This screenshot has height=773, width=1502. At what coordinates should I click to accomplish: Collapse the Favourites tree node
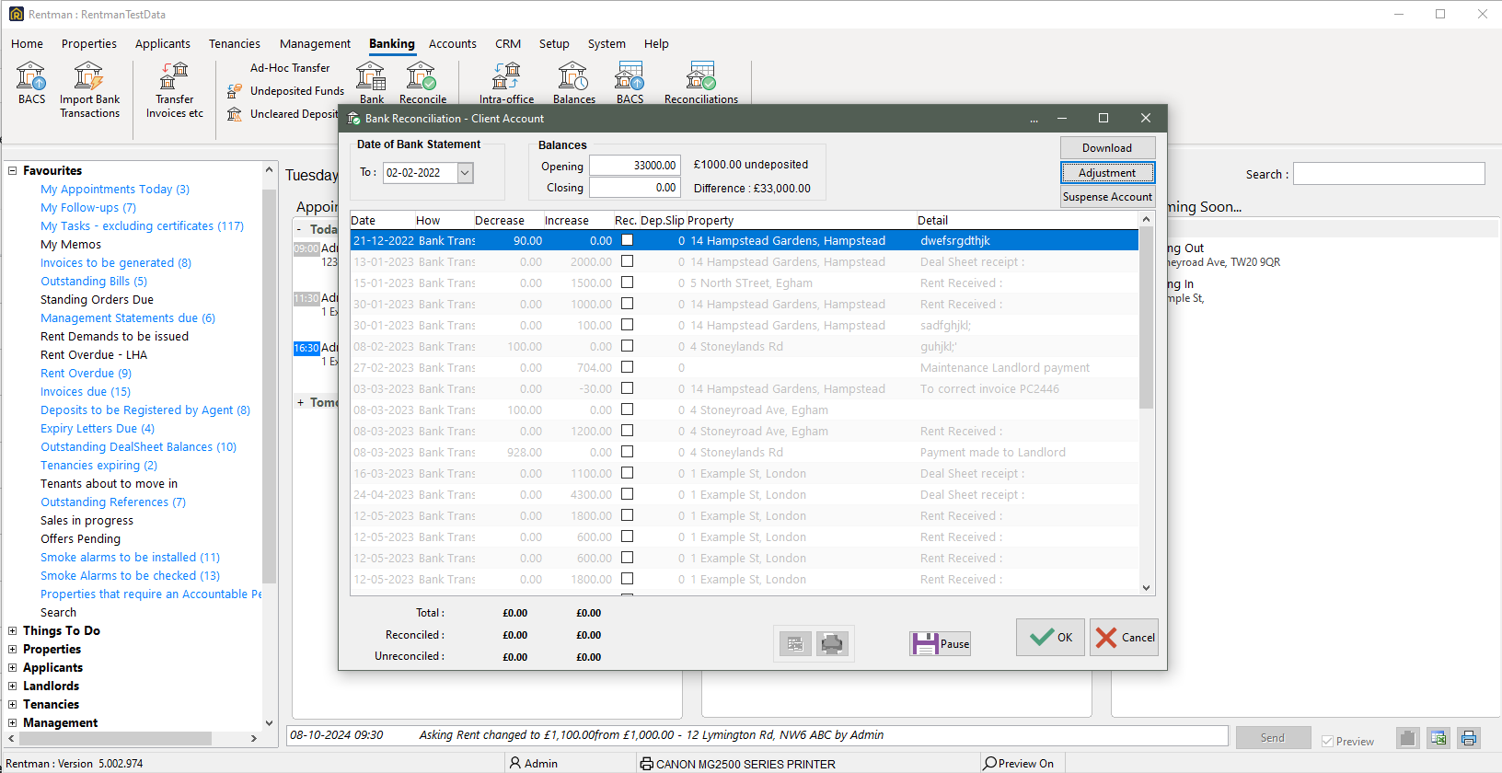click(x=12, y=171)
